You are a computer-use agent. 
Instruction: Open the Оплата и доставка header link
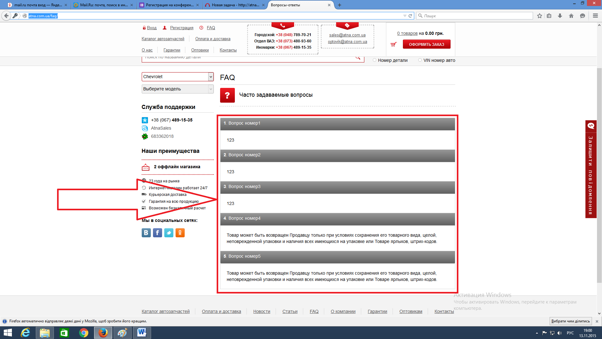tap(213, 39)
